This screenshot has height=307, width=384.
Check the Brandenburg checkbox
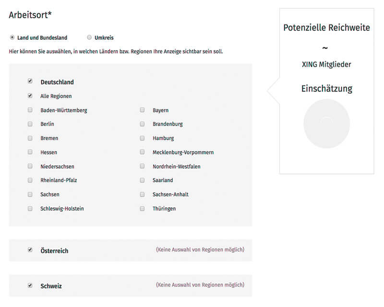pos(142,124)
